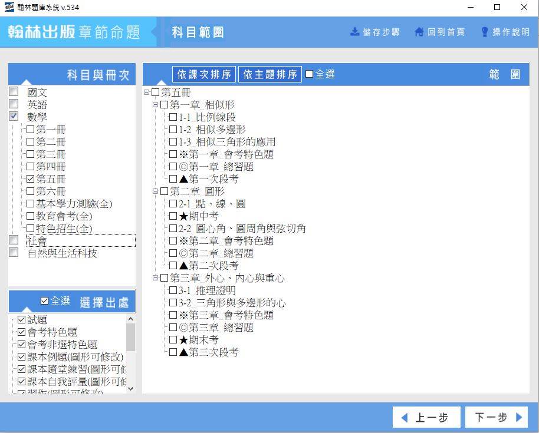This screenshot has height=433, width=539.
Task: Check 3-2_三角形與多邊形的心 item
Action: pyautogui.click(x=173, y=303)
